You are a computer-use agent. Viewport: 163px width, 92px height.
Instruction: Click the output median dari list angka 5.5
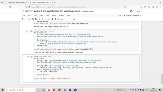[51, 27]
